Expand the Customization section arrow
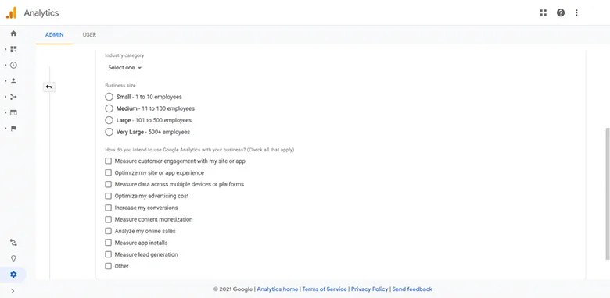 tap(5, 49)
